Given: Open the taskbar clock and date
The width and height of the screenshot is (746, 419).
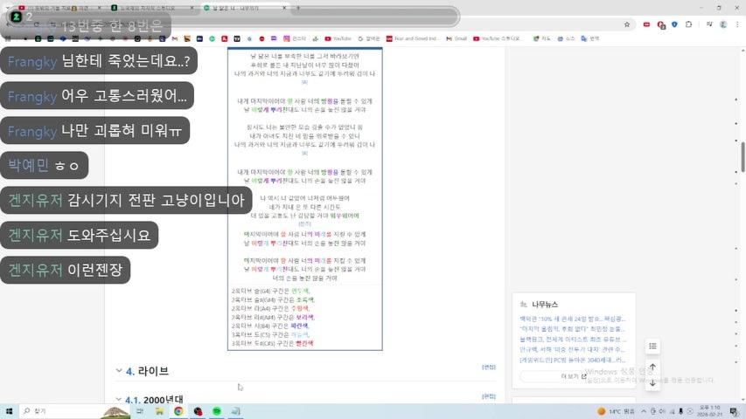Looking at the screenshot, I should click(x=709, y=411).
